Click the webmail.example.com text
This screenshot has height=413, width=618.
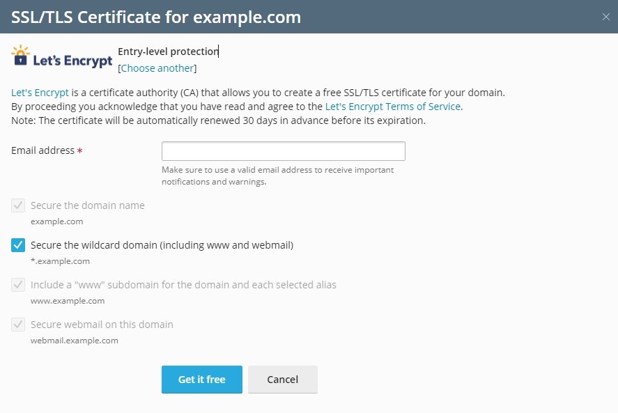74,340
